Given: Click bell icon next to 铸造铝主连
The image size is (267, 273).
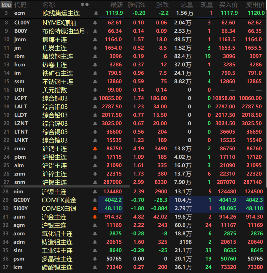Looking at the screenshot, I should pyautogui.click(x=95, y=242).
